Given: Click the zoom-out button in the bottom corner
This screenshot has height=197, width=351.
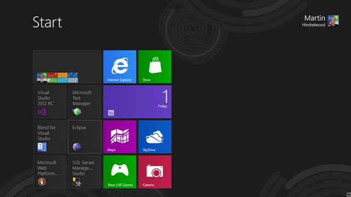Looking at the screenshot, I should coord(349,195).
